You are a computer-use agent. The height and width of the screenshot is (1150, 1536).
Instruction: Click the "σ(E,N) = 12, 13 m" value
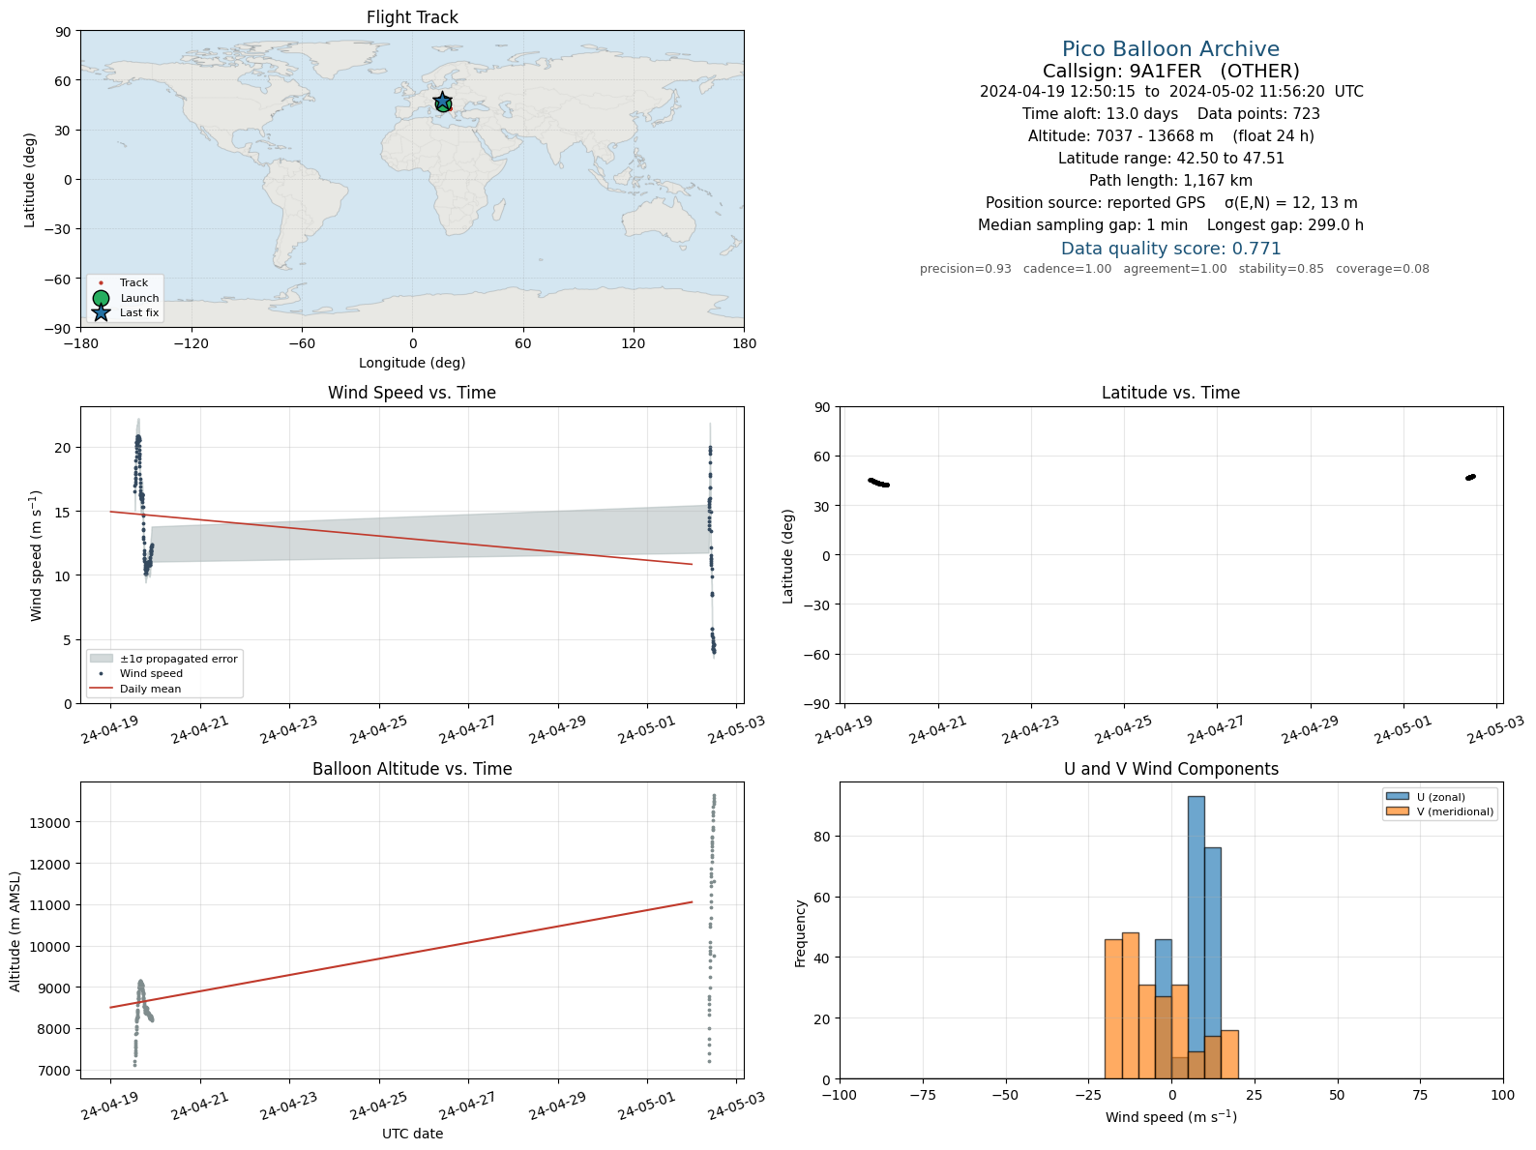[x=1290, y=203]
